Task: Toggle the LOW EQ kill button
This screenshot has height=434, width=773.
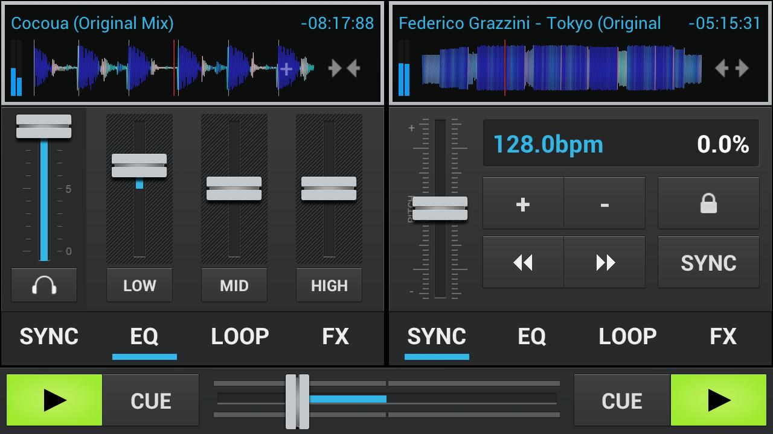Action: click(140, 285)
